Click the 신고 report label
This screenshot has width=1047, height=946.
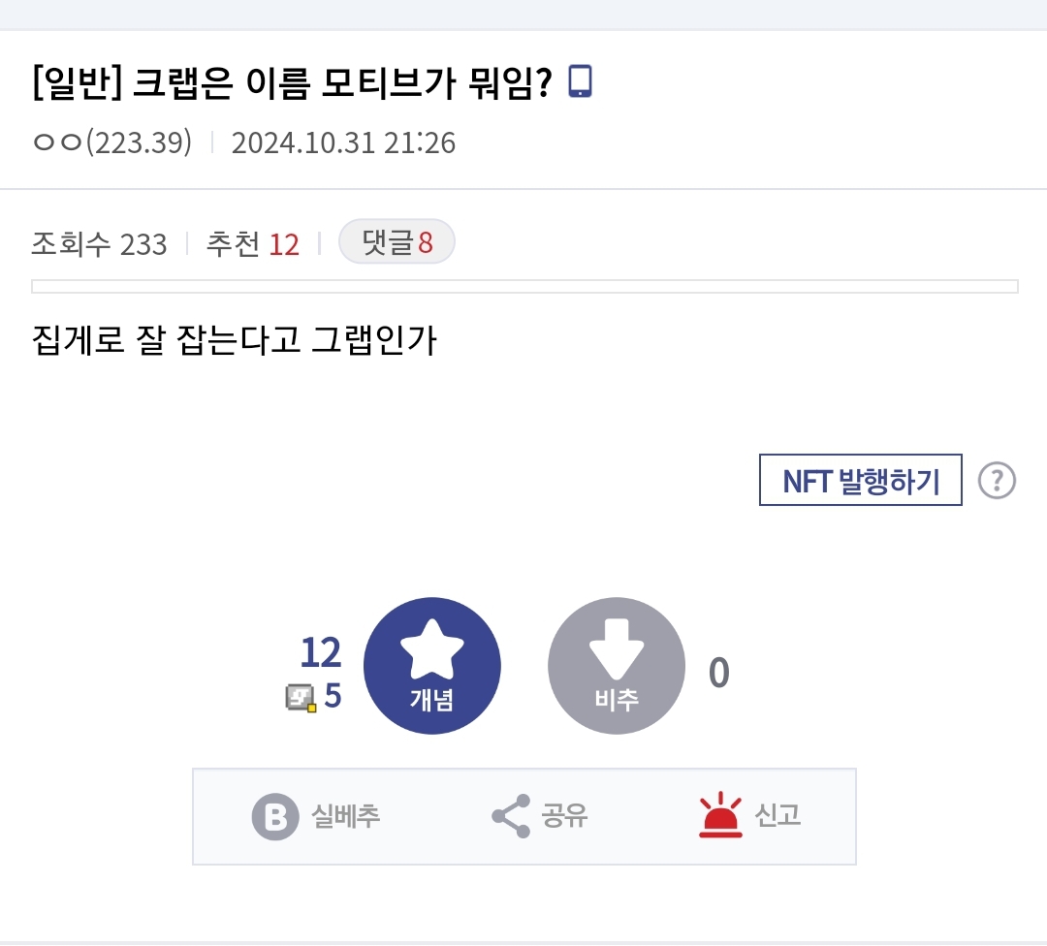click(x=777, y=815)
